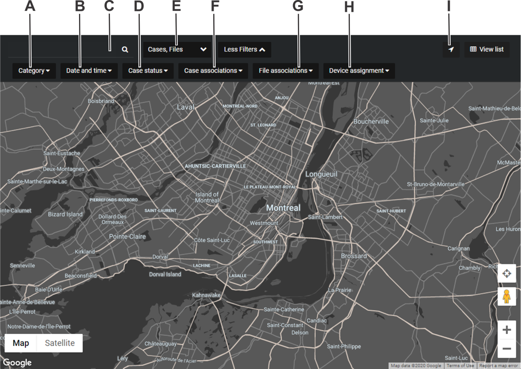The height and width of the screenshot is (369, 521).
Task: Expand the Case status dropdown
Action: [148, 70]
